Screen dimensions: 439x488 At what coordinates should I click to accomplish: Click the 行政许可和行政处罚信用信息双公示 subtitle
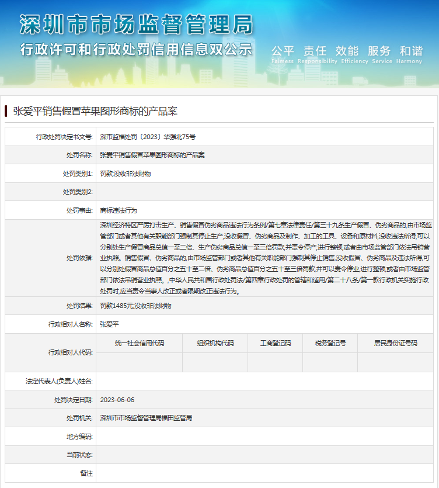click(137, 50)
